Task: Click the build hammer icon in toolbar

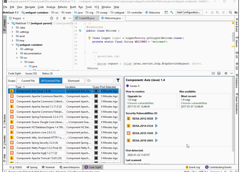Action: (x=172, y=12)
